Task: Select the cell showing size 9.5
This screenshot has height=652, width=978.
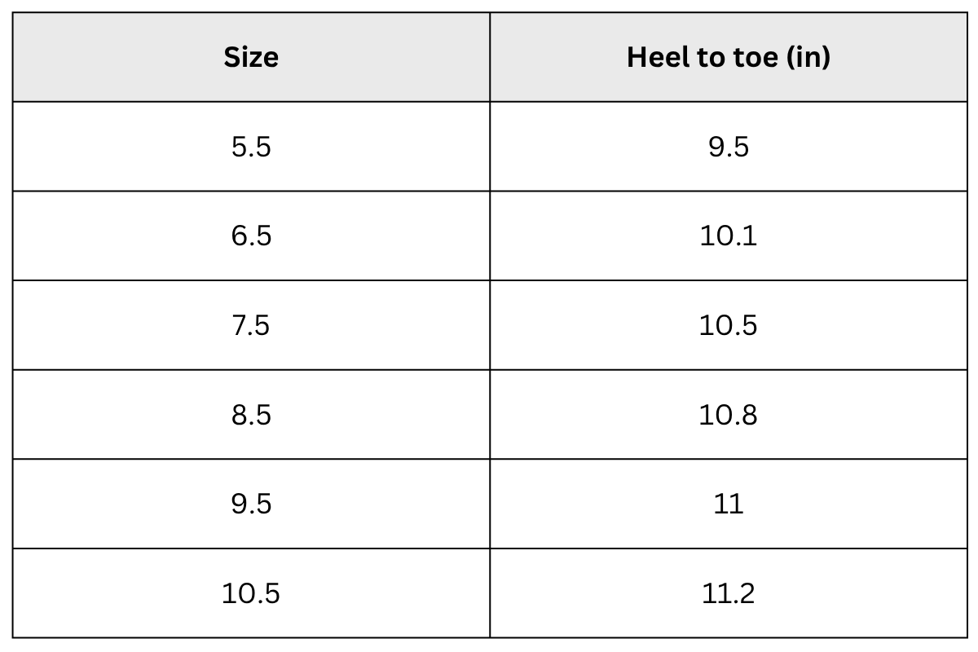Action: point(251,504)
